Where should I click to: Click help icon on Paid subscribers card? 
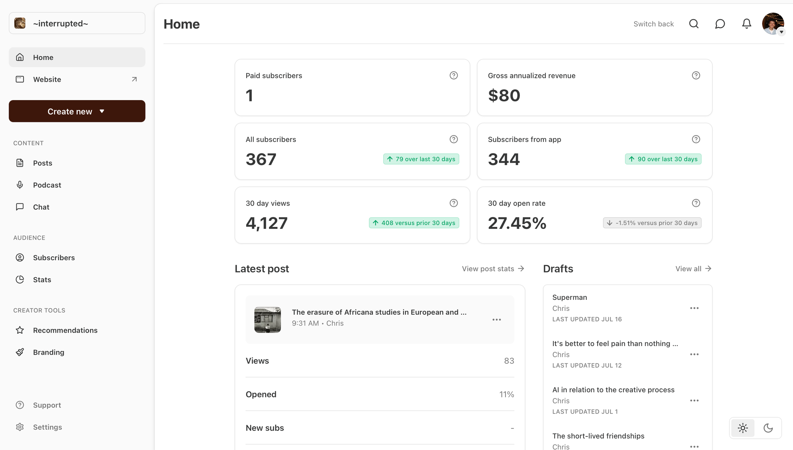(454, 75)
